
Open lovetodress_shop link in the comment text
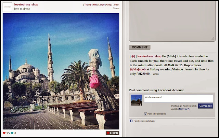click(149, 56)
